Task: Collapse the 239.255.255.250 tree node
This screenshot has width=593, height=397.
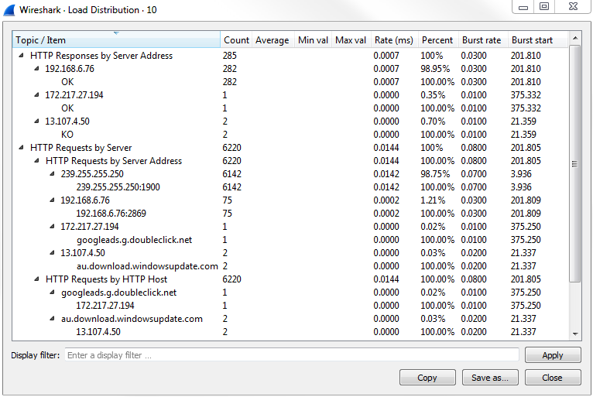Action: click(x=52, y=174)
